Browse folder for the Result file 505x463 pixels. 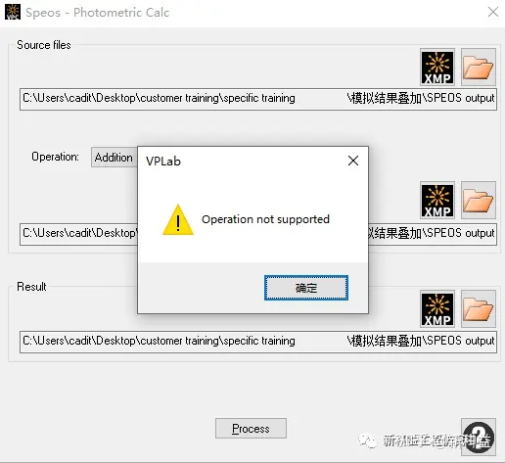tap(479, 308)
